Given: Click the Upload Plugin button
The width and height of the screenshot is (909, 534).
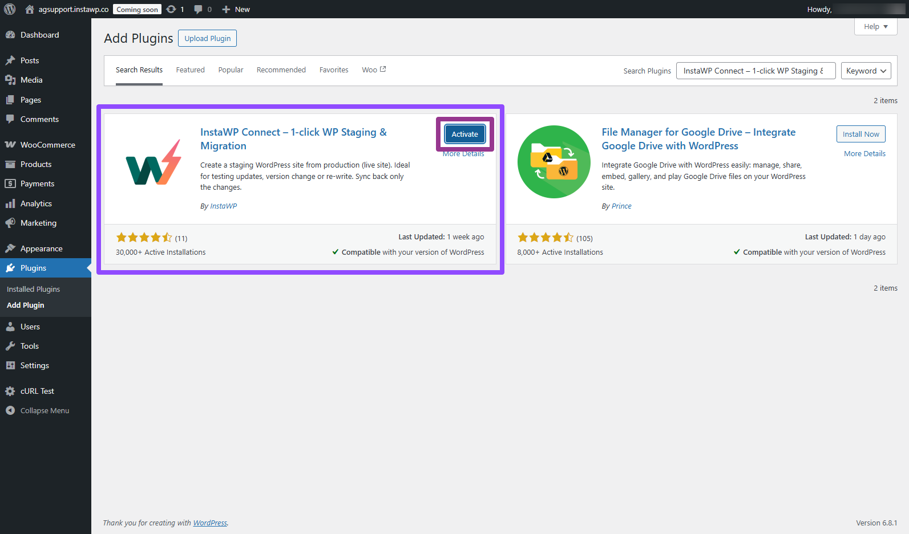Looking at the screenshot, I should tap(207, 38).
